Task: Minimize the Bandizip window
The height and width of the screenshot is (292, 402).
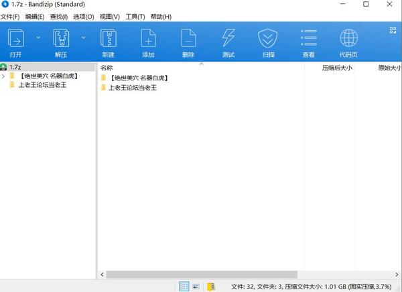Action: tap(342, 4)
